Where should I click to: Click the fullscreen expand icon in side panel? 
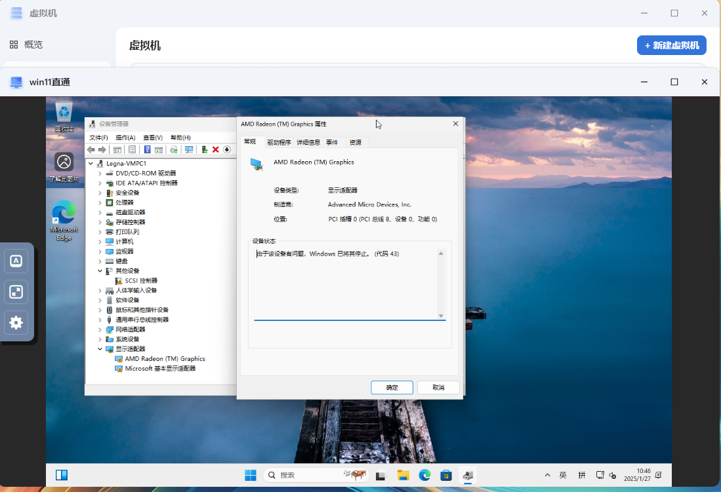tap(16, 292)
